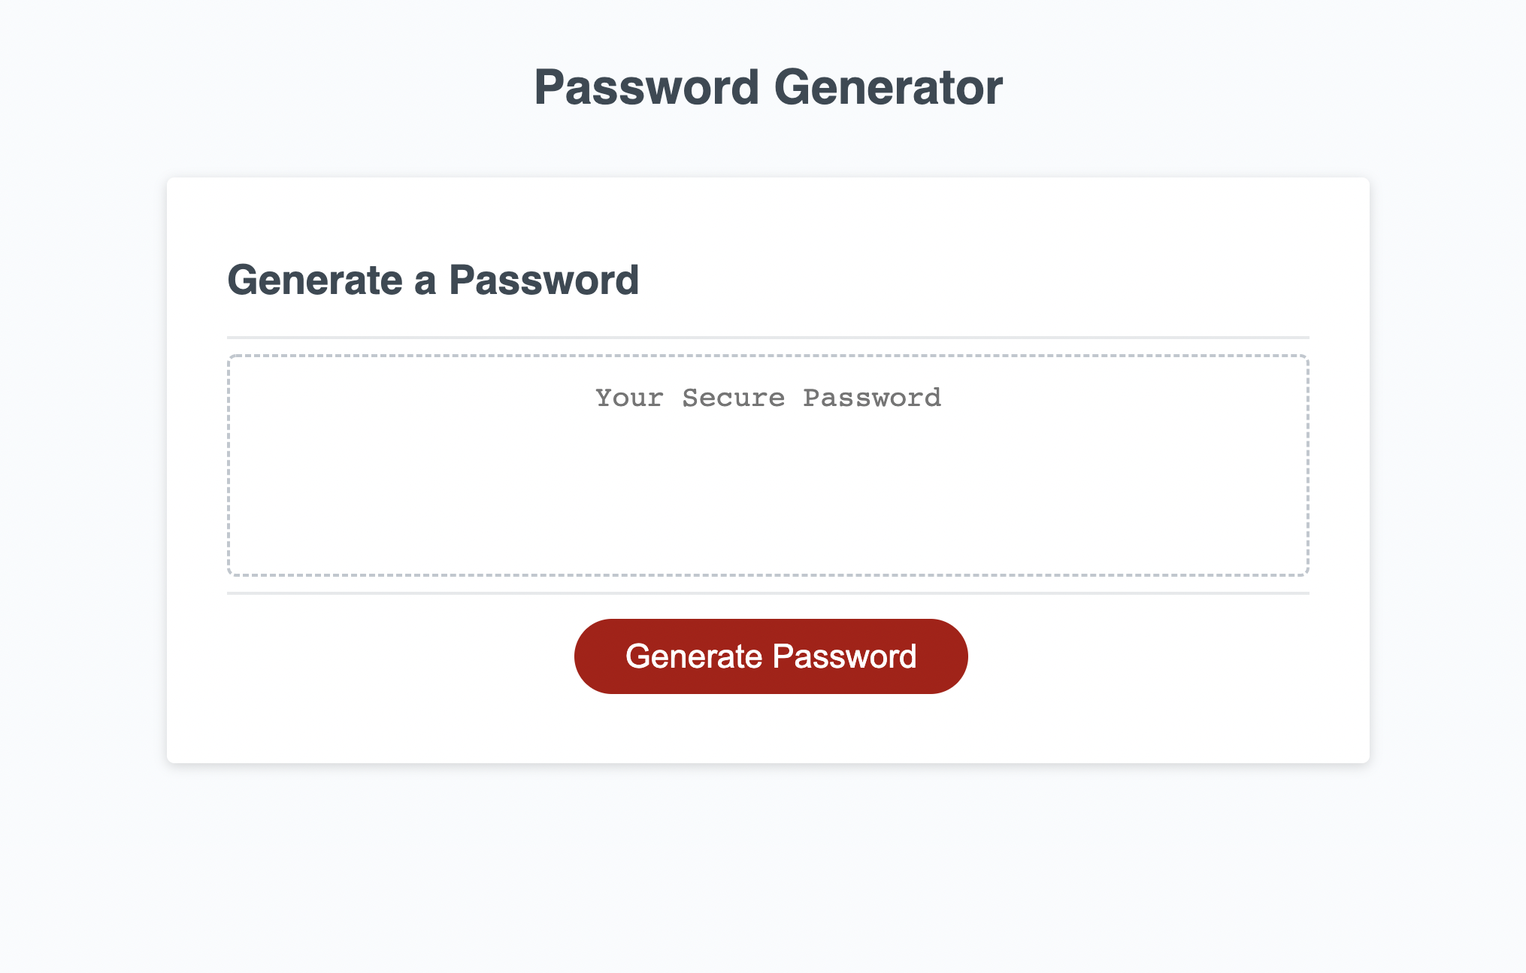Select the Your Secure Password placeholder text
Screen dimensions: 1526x973
[x=768, y=397]
